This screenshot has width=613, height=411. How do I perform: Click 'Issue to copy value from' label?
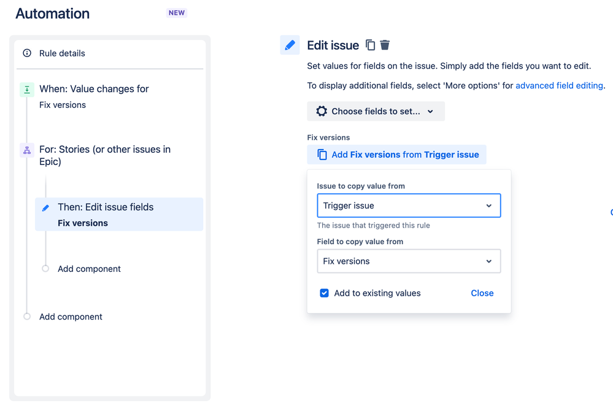coord(361,186)
